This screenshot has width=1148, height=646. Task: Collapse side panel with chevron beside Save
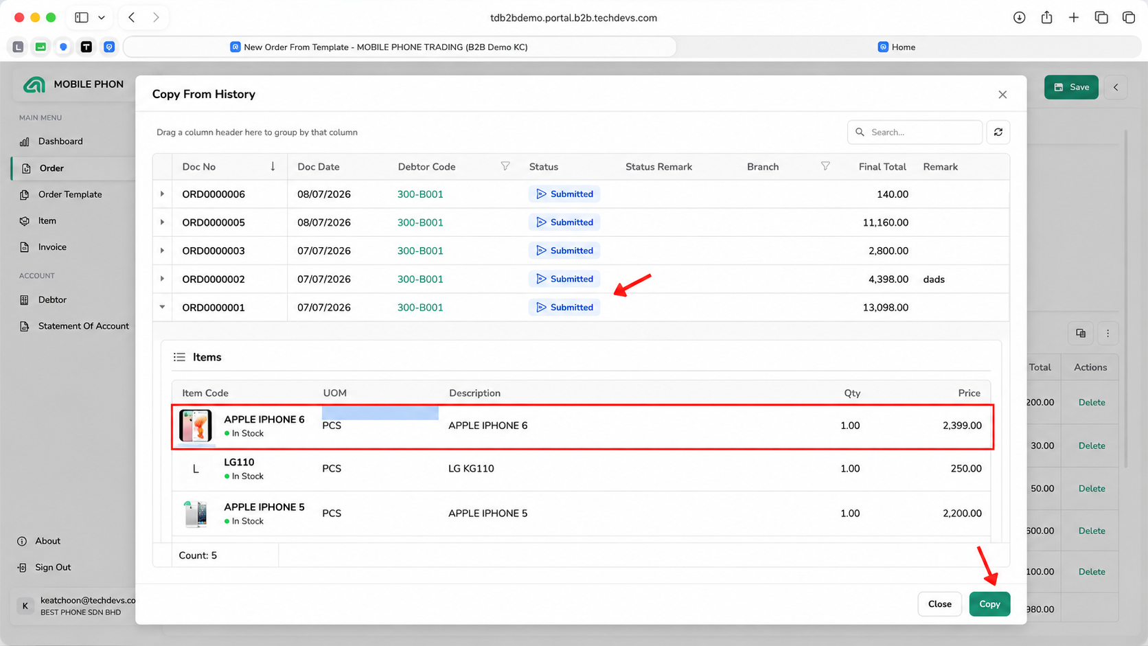1116,87
